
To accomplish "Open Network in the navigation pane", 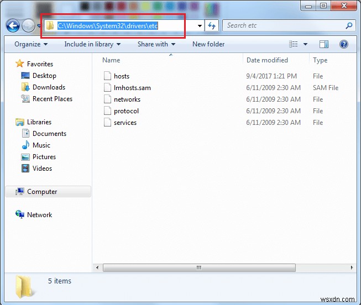I will click(x=40, y=215).
